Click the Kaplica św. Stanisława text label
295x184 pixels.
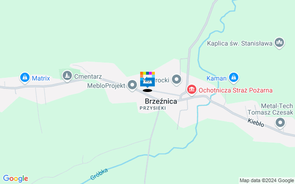[x=240, y=43]
